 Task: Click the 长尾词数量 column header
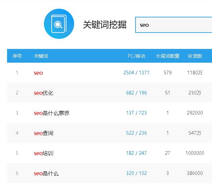[x=168, y=56]
